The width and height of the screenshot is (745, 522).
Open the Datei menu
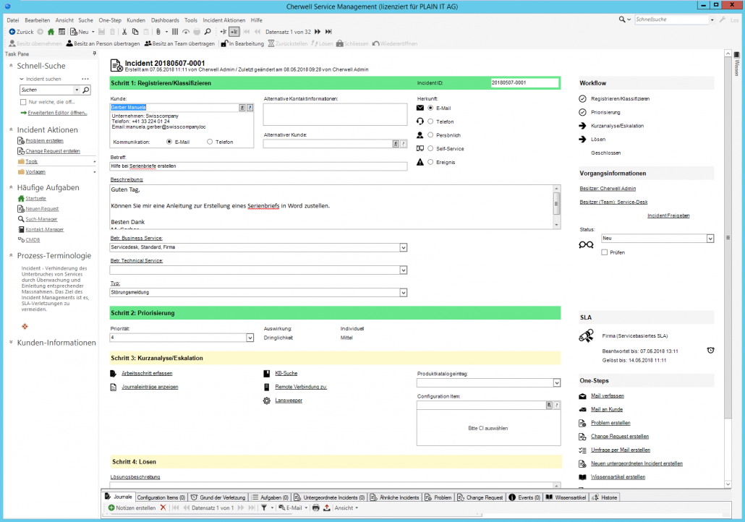[13, 20]
